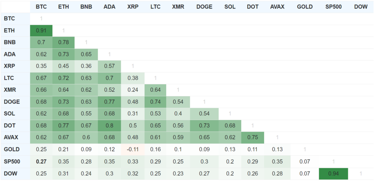
Task: Click the BTC column header
Action: coord(41,7)
